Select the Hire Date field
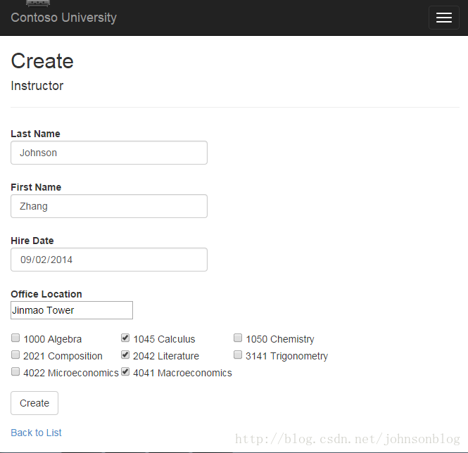 tap(109, 260)
